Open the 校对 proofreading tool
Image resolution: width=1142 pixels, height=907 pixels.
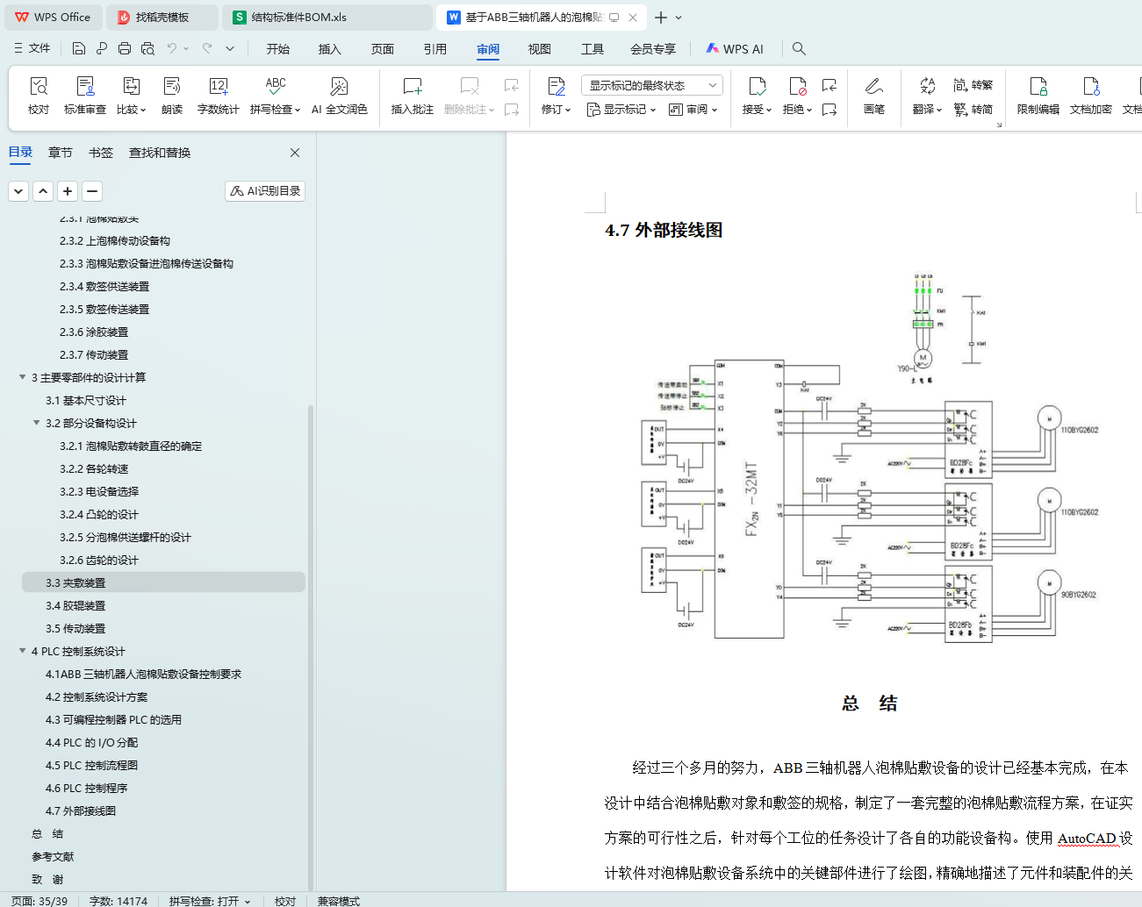tap(39, 96)
